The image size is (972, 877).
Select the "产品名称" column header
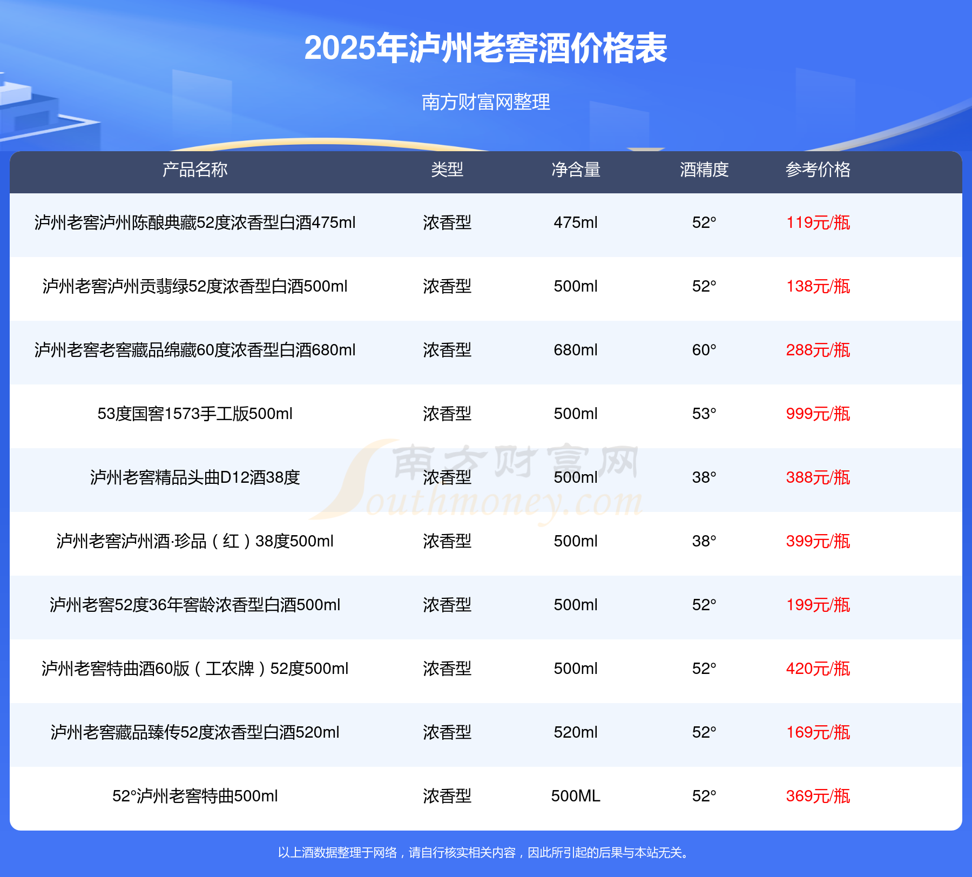click(x=195, y=170)
